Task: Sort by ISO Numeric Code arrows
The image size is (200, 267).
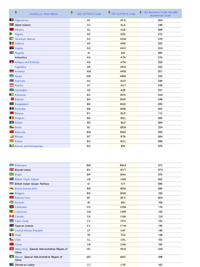Action: pyautogui.click(x=141, y=12)
